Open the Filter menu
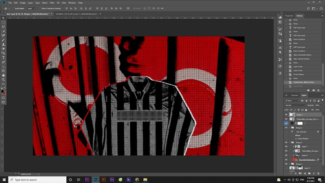This screenshot has height=183, width=325. (52, 3)
